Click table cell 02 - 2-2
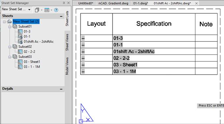This screenshot has width=224, height=124. click(x=154, y=58)
